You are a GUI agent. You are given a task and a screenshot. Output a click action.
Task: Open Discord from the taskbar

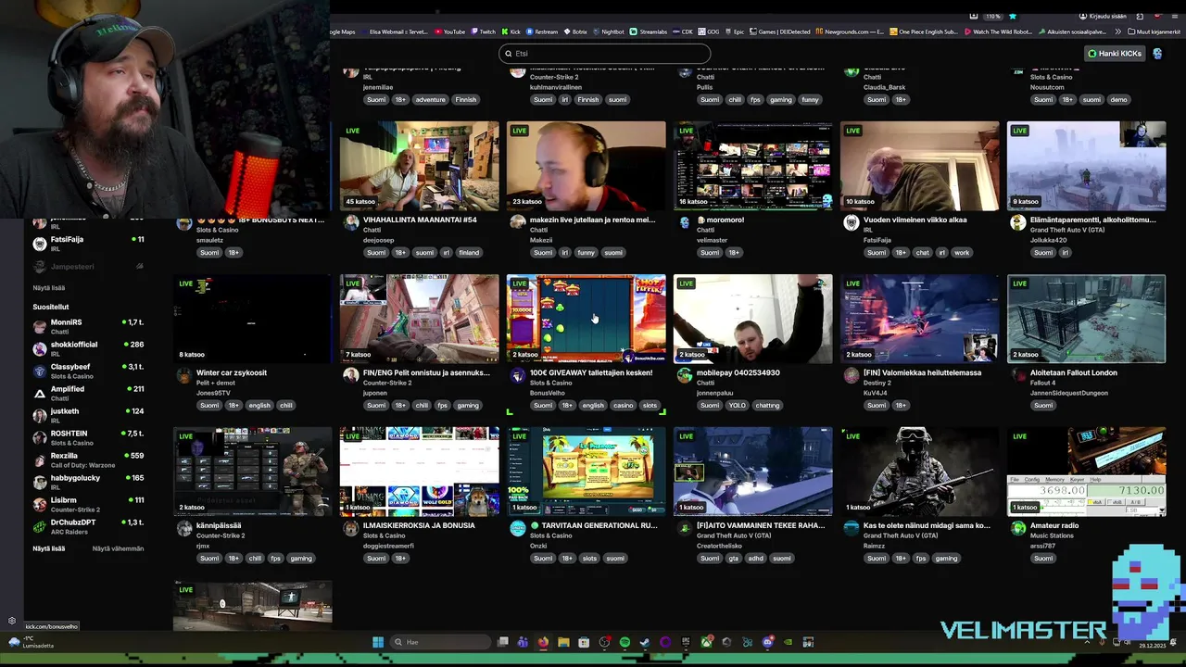click(x=768, y=642)
